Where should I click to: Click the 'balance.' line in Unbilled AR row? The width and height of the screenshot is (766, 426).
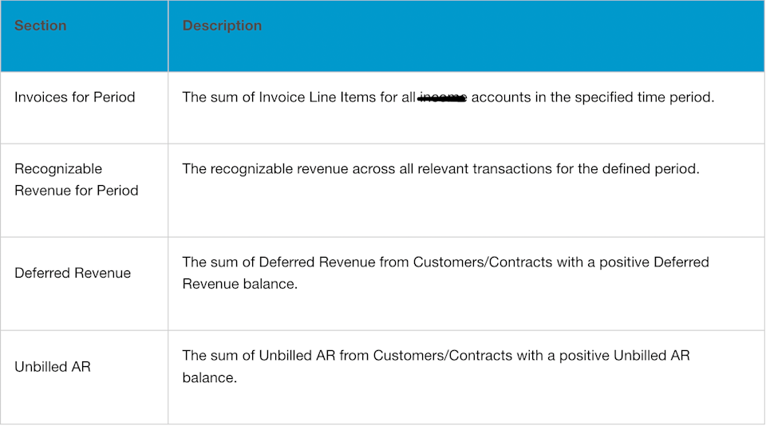tap(210, 377)
